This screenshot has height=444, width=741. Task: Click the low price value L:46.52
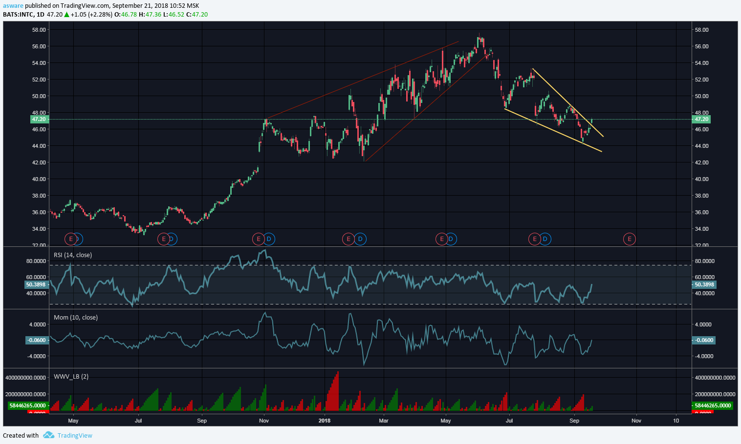(174, 14)
